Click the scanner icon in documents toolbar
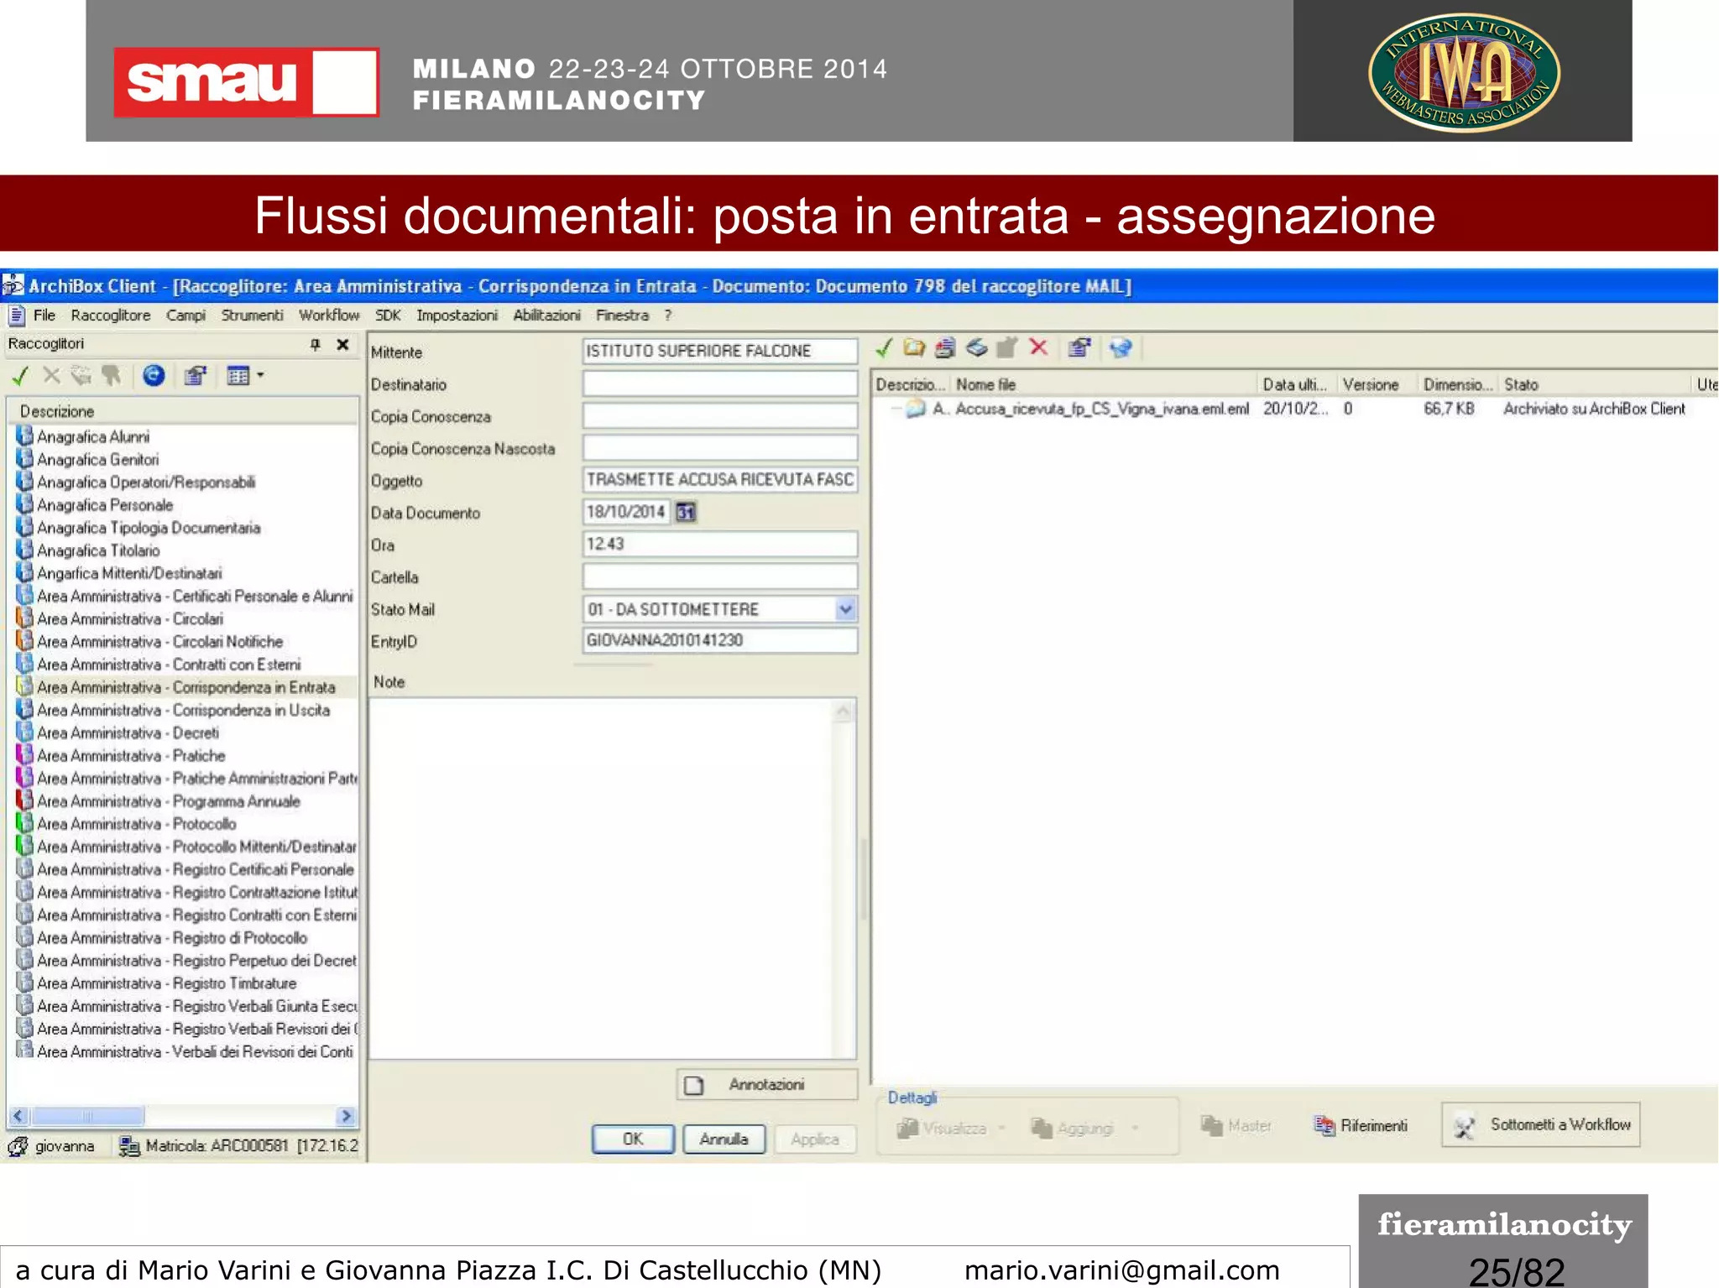Viewport: 1719px width, 1288px height. 976,348
